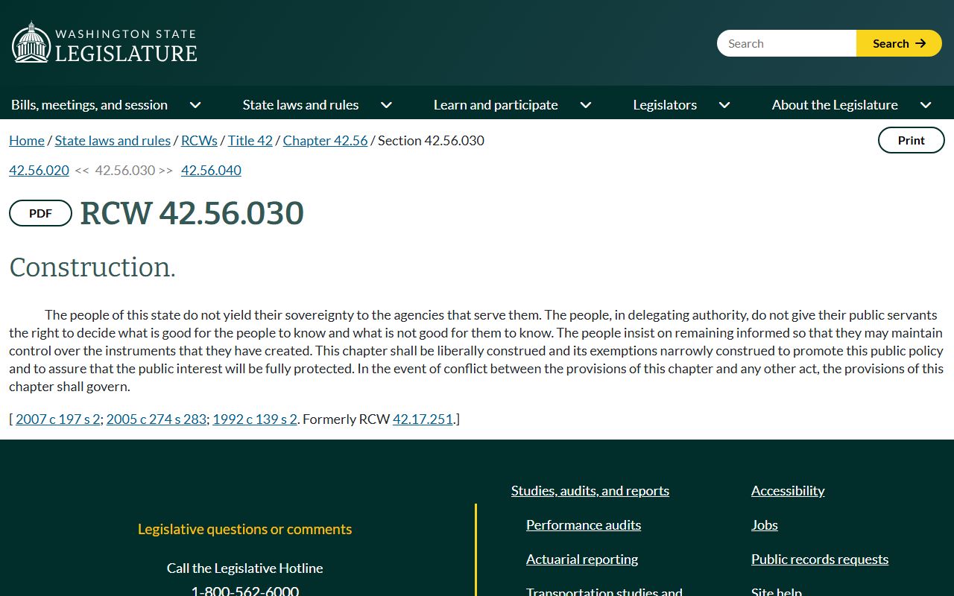Viewport: 954px width, 596px height.
Task: Open About the Legislature menu
Action: [835, 105]
